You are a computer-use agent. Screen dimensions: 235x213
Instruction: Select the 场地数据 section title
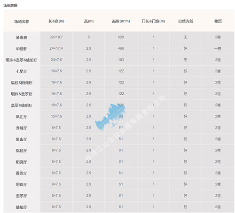pos(10,6)
